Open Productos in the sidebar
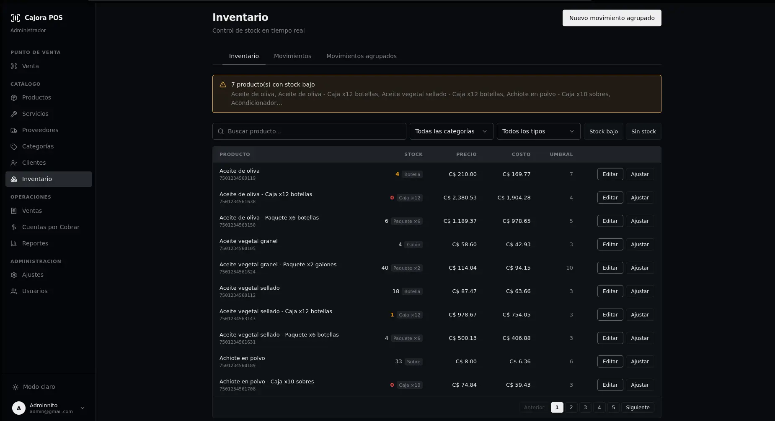 [x=49, y=97]
